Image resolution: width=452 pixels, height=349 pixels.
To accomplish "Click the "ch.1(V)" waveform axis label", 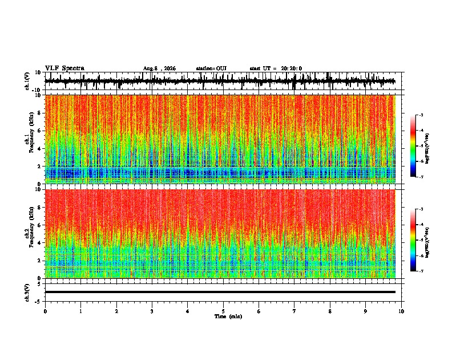I will coord(27,81).
